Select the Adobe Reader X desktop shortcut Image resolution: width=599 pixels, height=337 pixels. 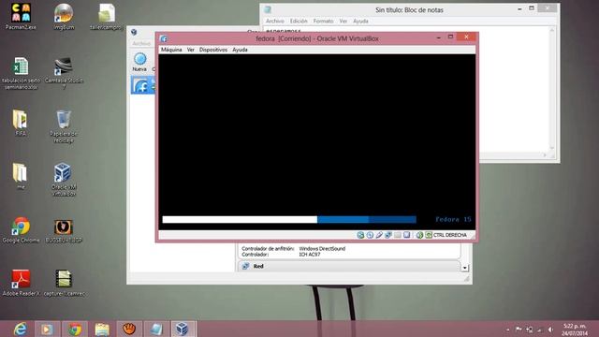[21, 283]
